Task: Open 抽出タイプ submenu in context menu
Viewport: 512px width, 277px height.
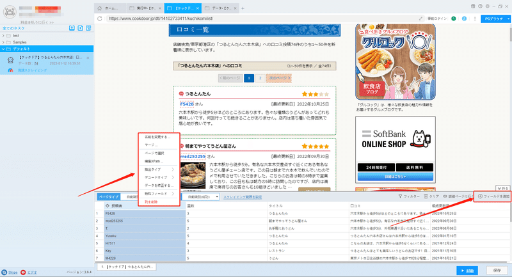Action: coord(159,170)
